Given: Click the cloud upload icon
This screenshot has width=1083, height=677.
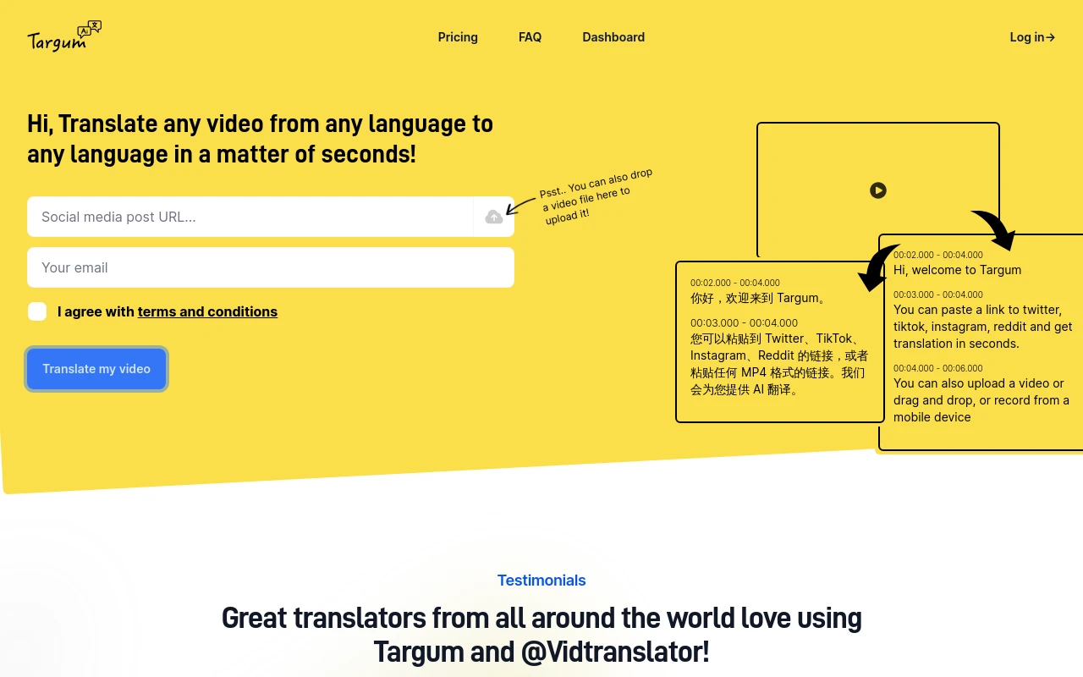Looking at the screenshot, I should pos(494,217).
